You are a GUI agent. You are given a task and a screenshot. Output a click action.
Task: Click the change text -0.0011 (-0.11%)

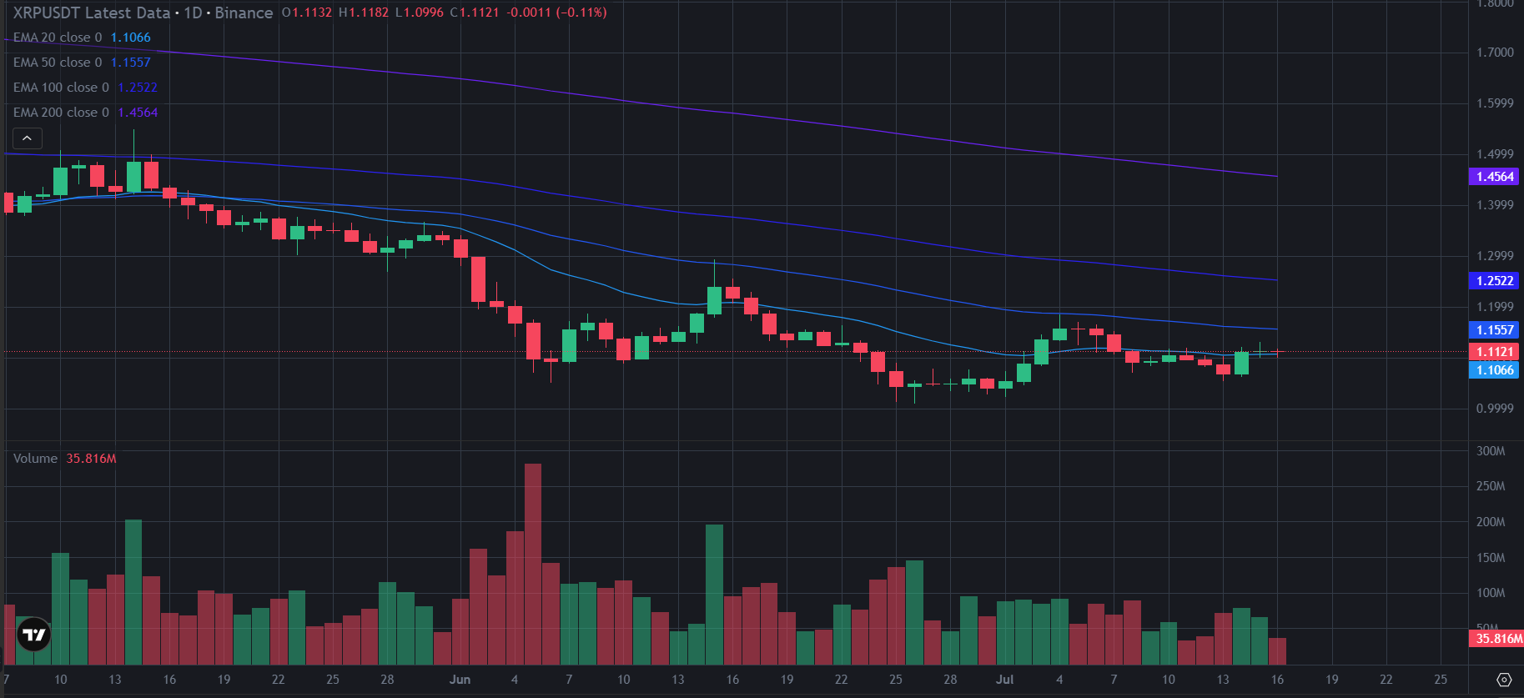coord(557,13)
